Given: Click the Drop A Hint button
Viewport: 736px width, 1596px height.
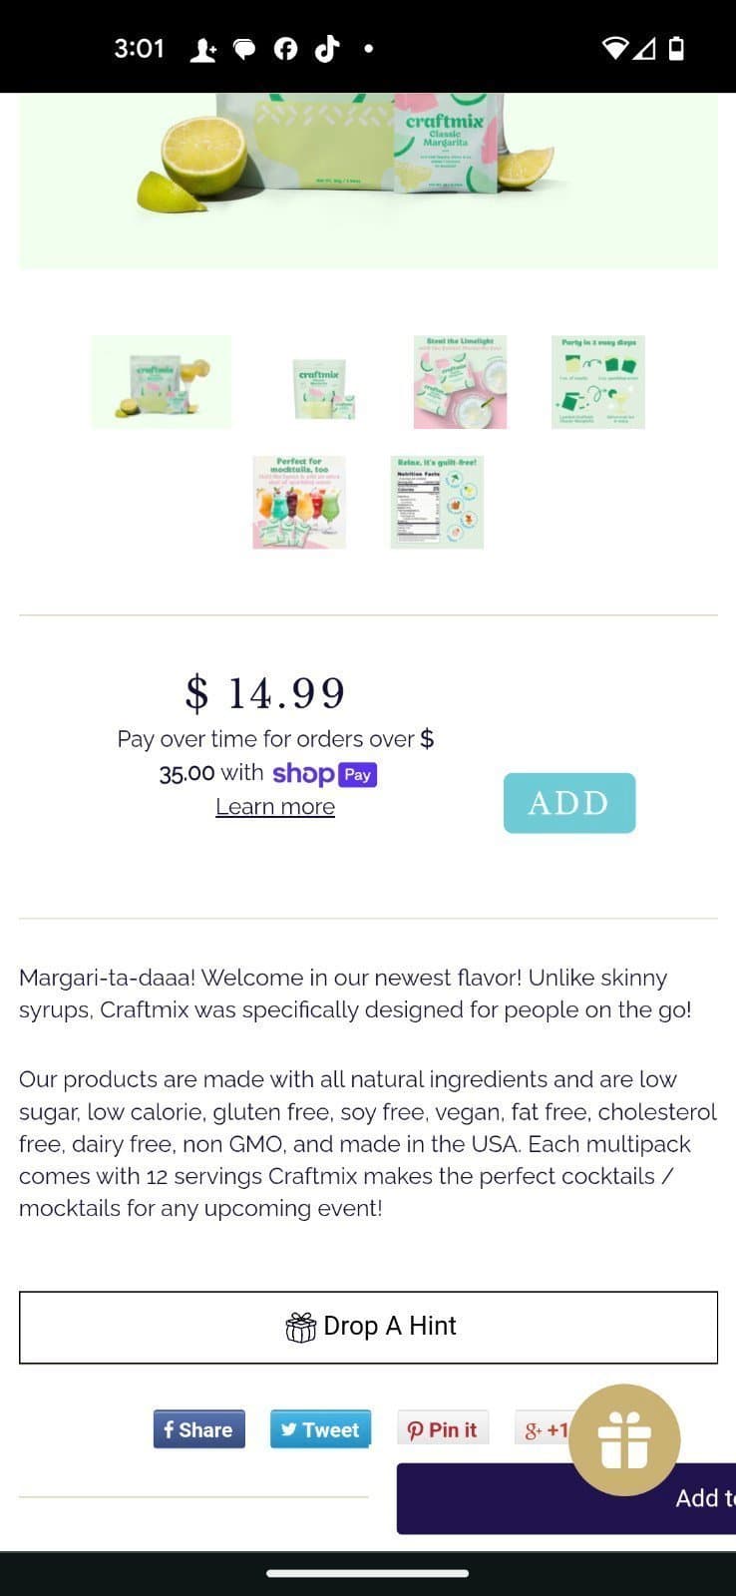Looking at the screenshot, I should (x=368, y=1327).
